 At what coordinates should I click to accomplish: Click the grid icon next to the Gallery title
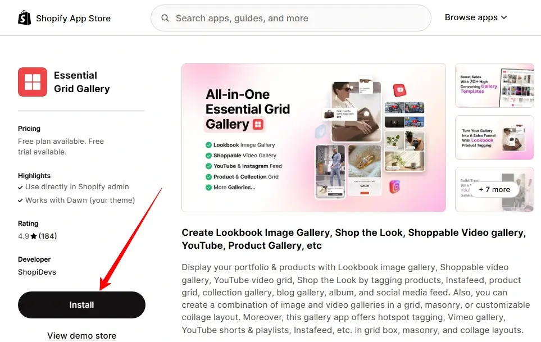pos(258,125)
